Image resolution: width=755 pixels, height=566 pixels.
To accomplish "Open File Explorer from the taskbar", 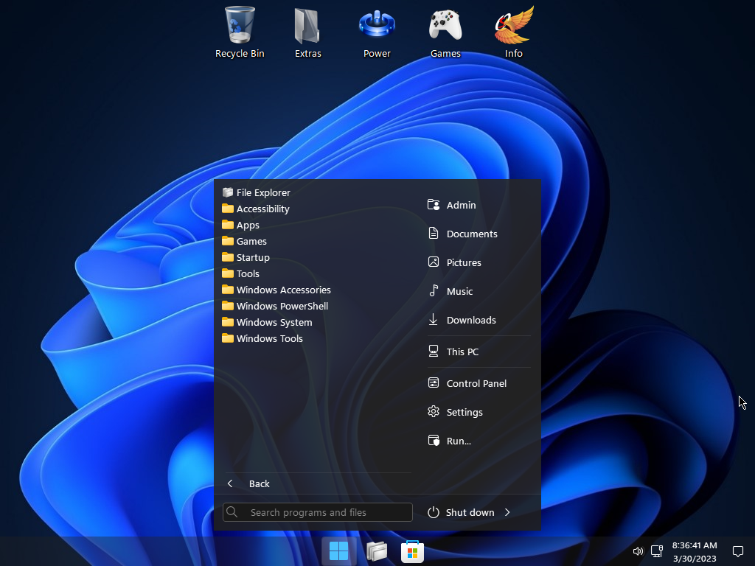I will coord(376,551).
